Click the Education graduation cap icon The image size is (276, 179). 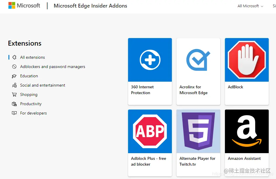pos(14,76)
